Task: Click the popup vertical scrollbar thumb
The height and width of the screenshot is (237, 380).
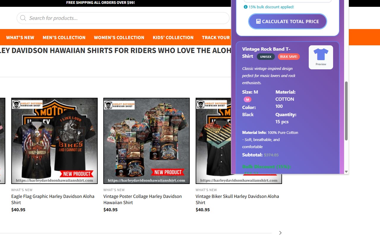Action: click(346, 111)
